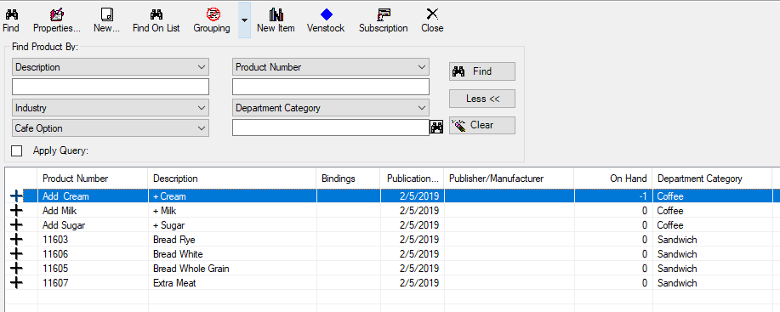Select the '+ Sugar' description cell
The height and width of the screenshot is (312, 780).
point(232,225)
